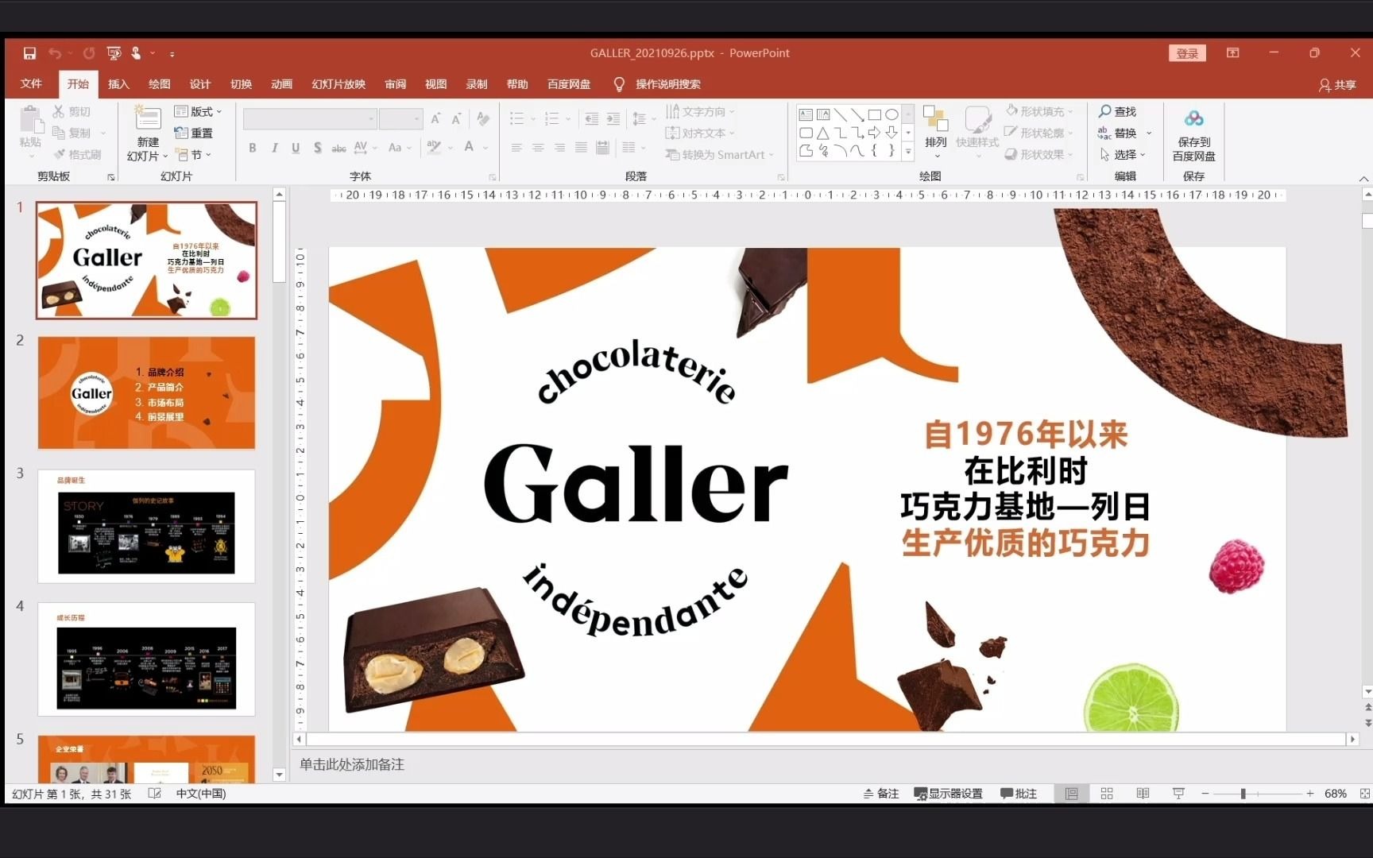Open the font size combo box

(x=400, y=119)
